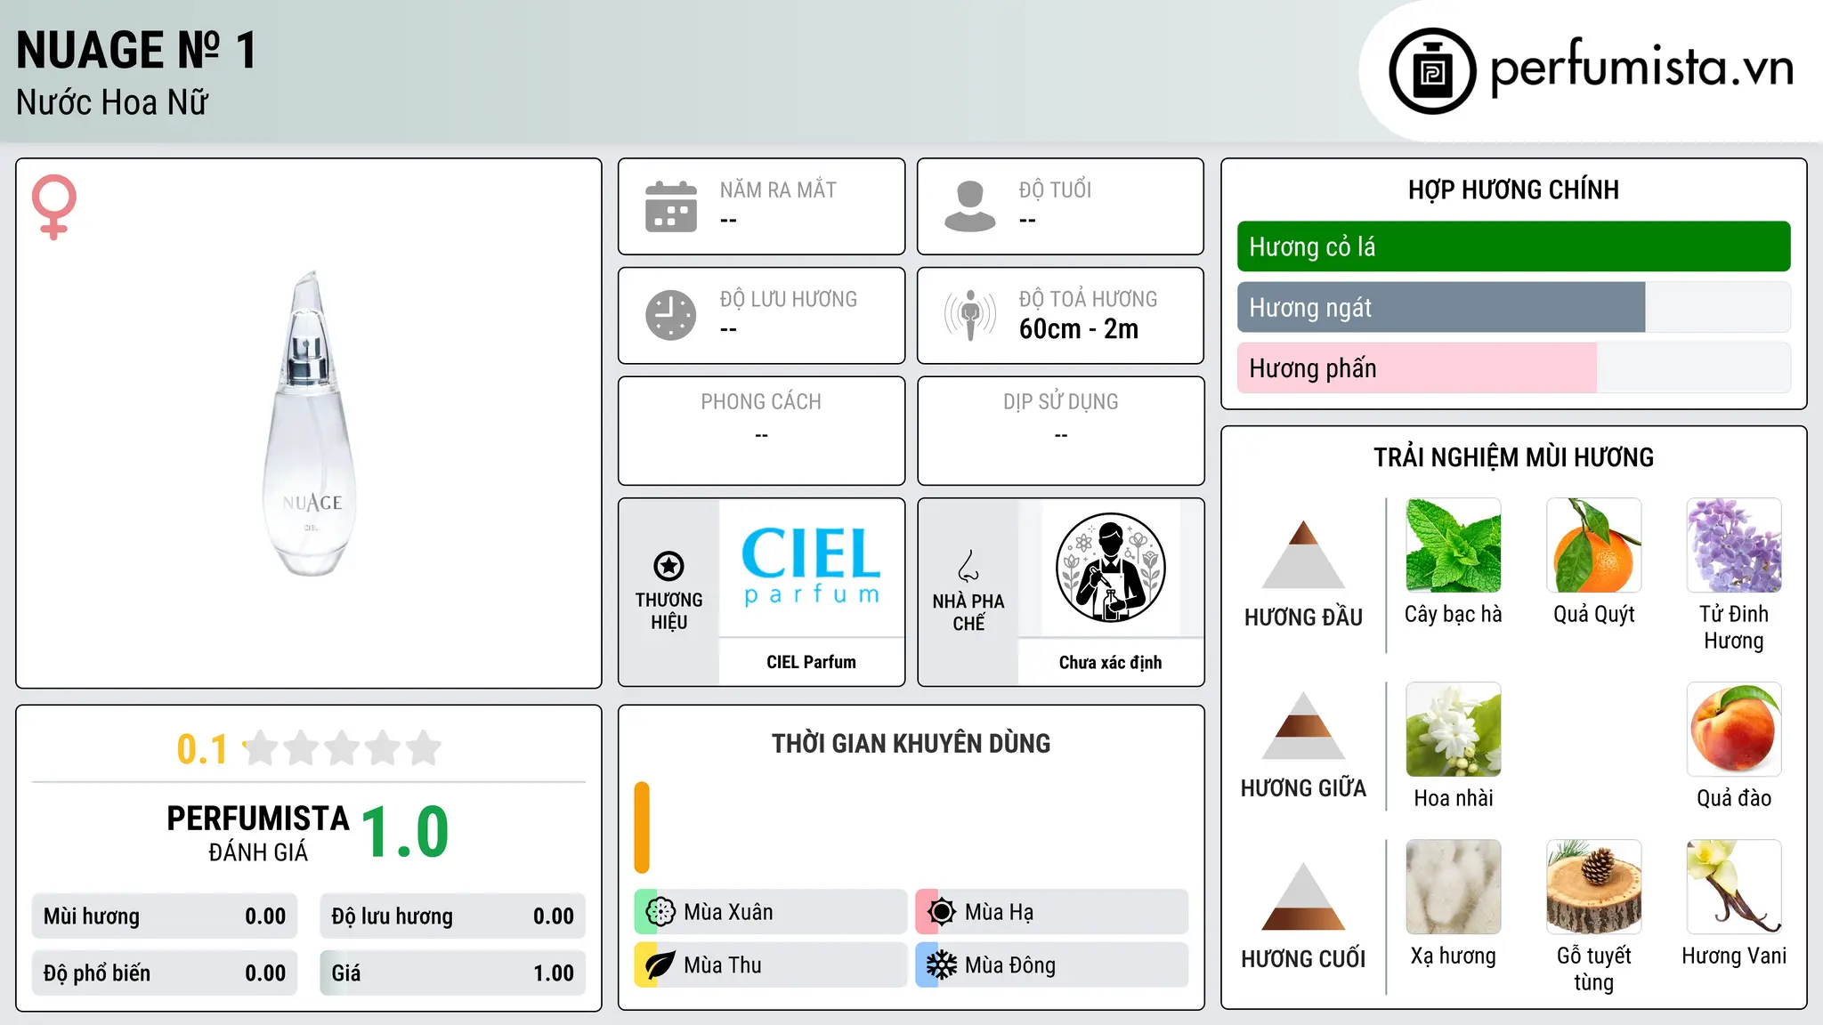The height and width of the screenshot is (1025, 1823).
Task: Click the peach note image
Action: coord(1734,730)
